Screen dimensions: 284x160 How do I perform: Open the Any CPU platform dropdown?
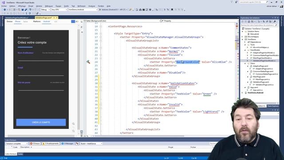pos(59,10)
